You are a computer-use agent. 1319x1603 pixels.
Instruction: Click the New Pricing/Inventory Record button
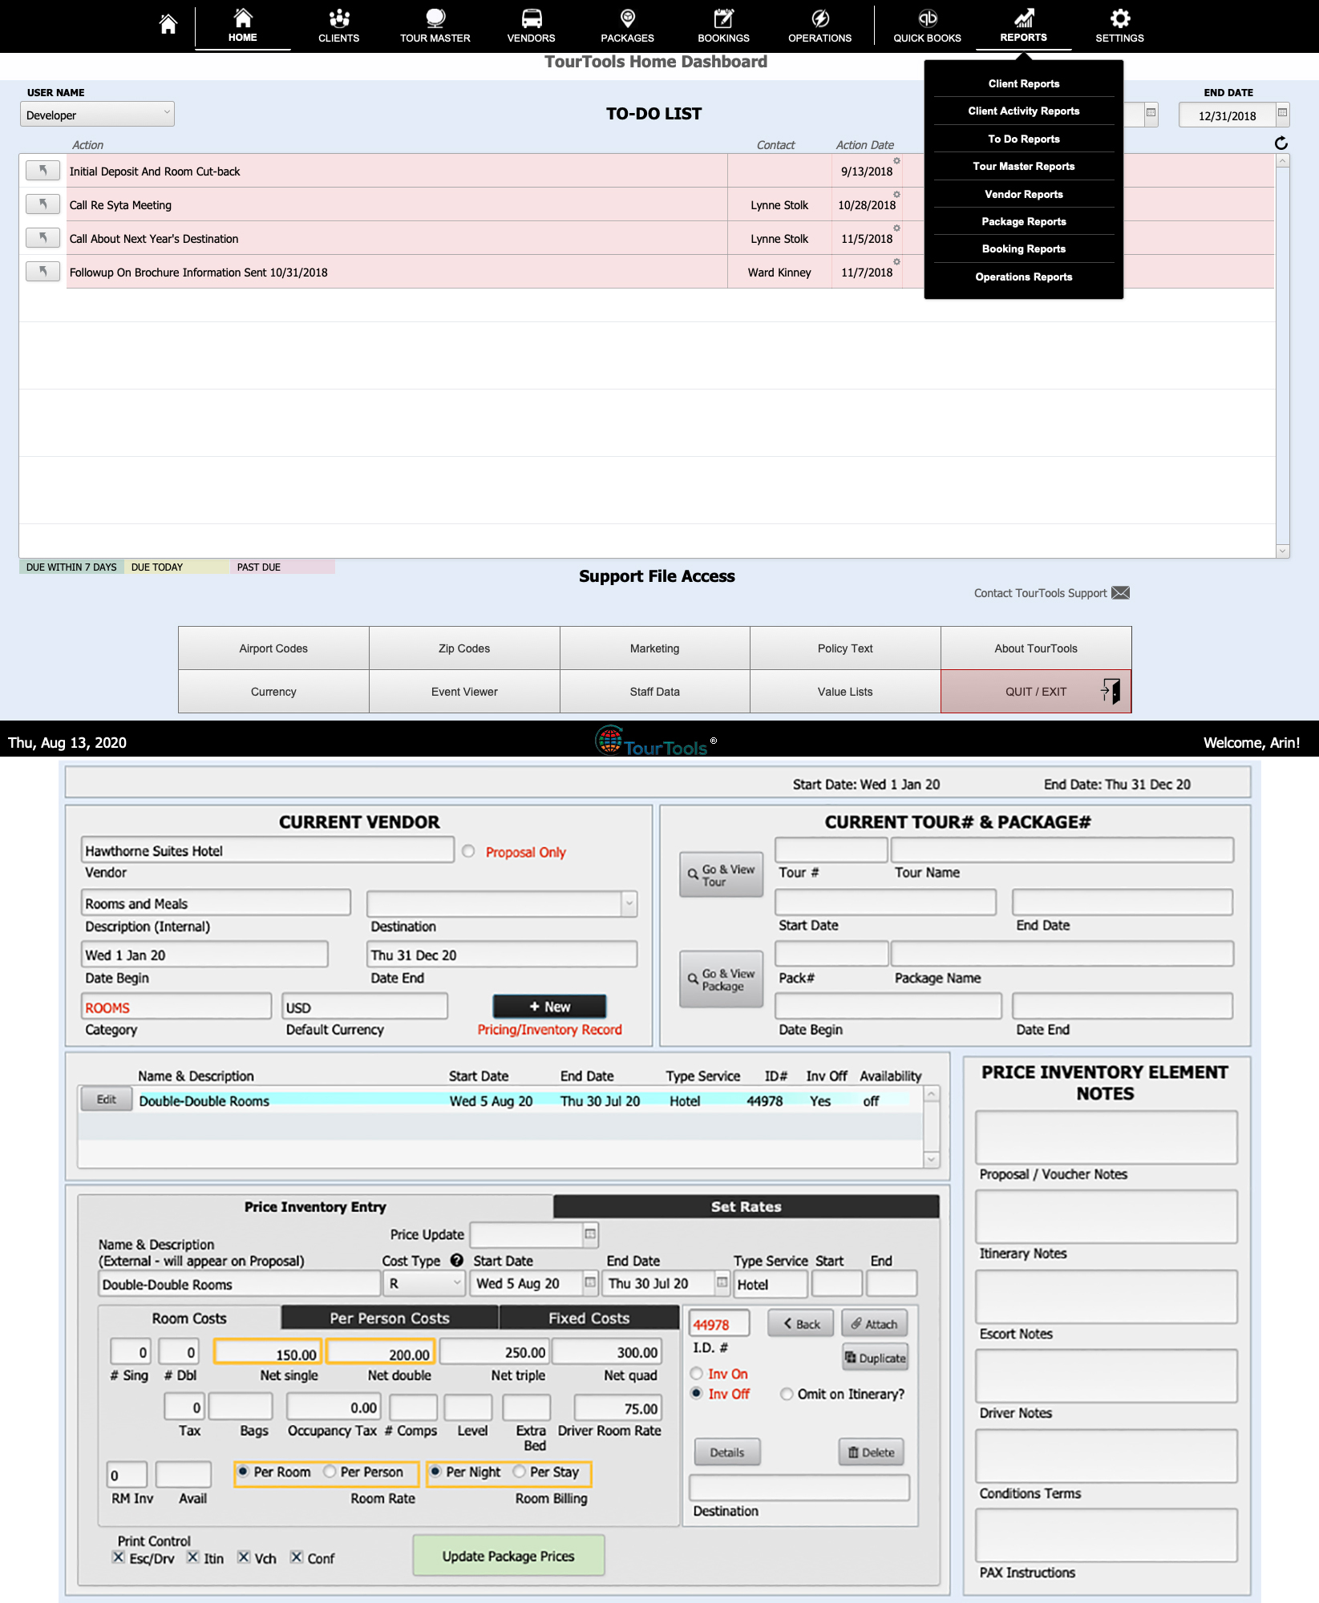(549, 1006)
